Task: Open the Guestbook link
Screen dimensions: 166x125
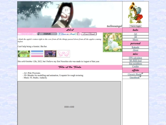Action: click(134, 77)
